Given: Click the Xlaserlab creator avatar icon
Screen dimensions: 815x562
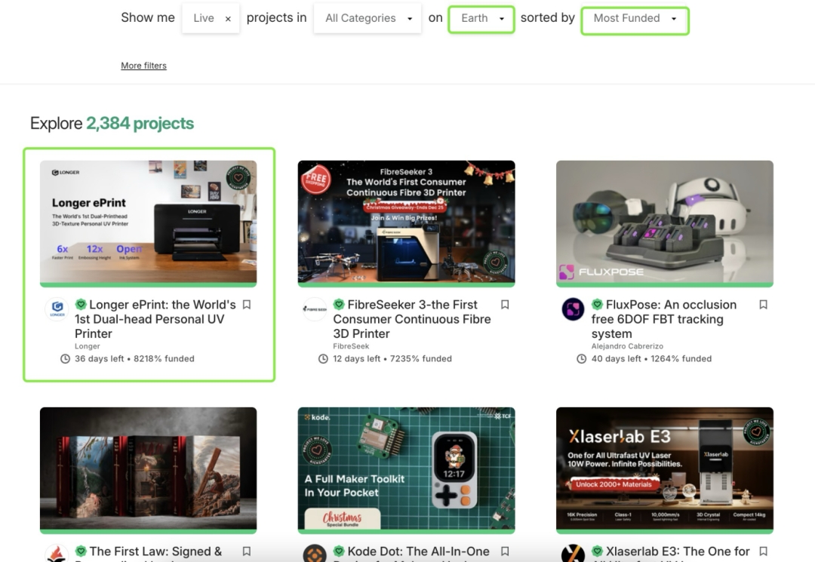Looking at the screenshot, I should coord(574,554).
